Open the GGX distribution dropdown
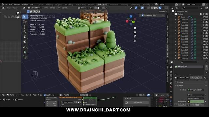This screenshot has height=117, width=209. 196,95
